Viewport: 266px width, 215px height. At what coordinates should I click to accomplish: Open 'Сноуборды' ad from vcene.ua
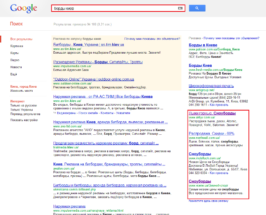click(x=200, y=181)
